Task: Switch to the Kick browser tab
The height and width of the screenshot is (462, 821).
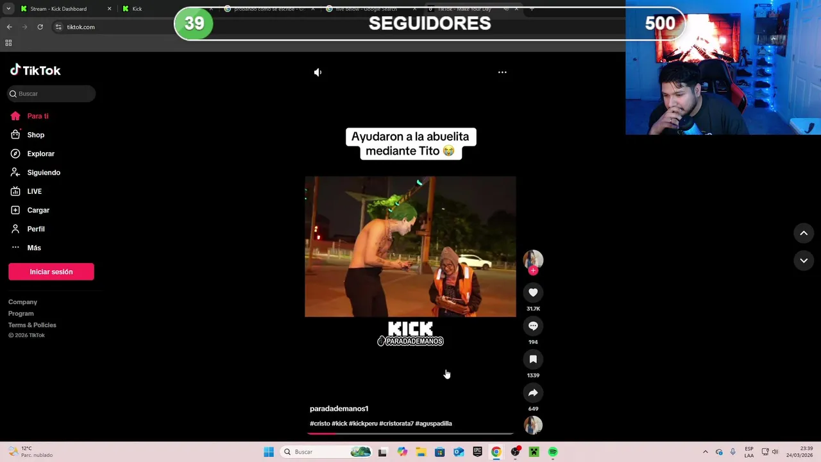Action: [137, 9]
